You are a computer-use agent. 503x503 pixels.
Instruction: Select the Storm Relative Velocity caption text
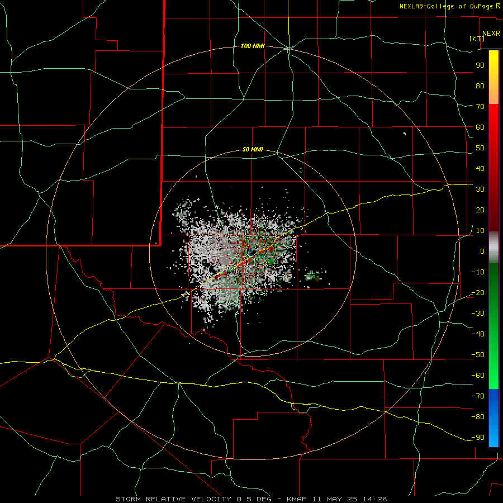251,499
